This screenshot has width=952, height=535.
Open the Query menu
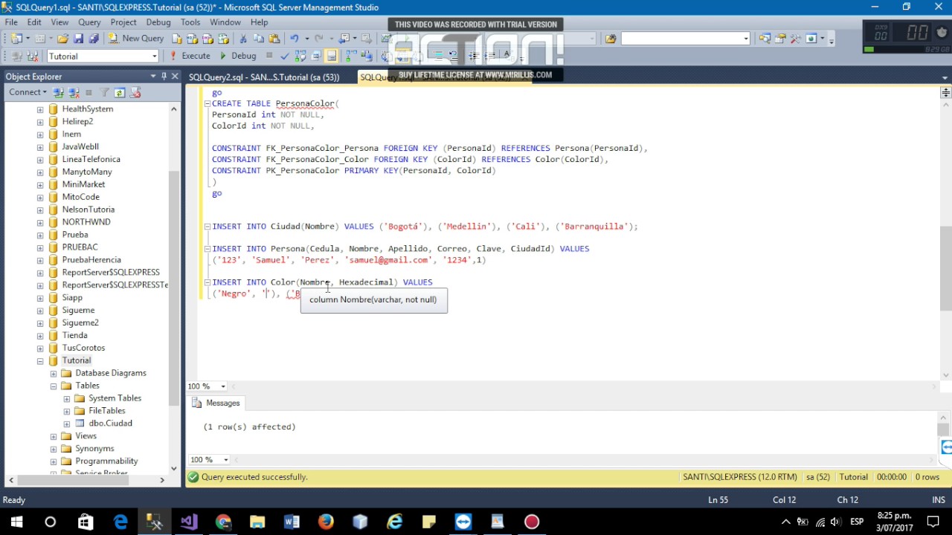click(x=89, y=22)
